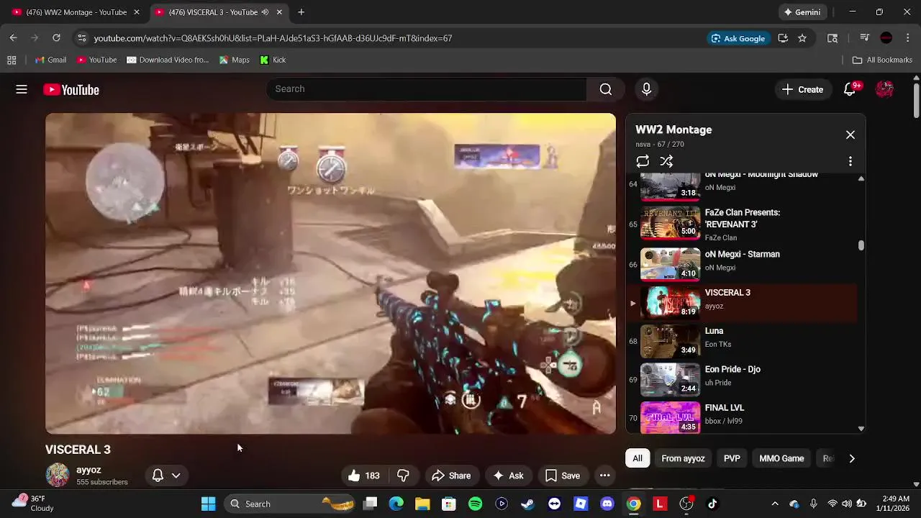
Task: View site information icon in address bar
Action: pos(82,38)
